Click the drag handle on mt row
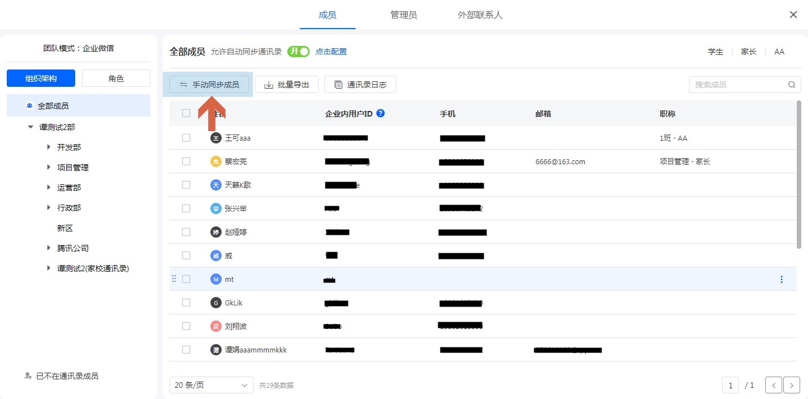The width and height of the screenshot is (808, 399). (174, 279)
